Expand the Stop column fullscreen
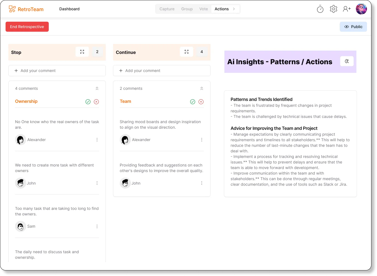The height and width of the screenshot is (276, 377). click(82, 52)
